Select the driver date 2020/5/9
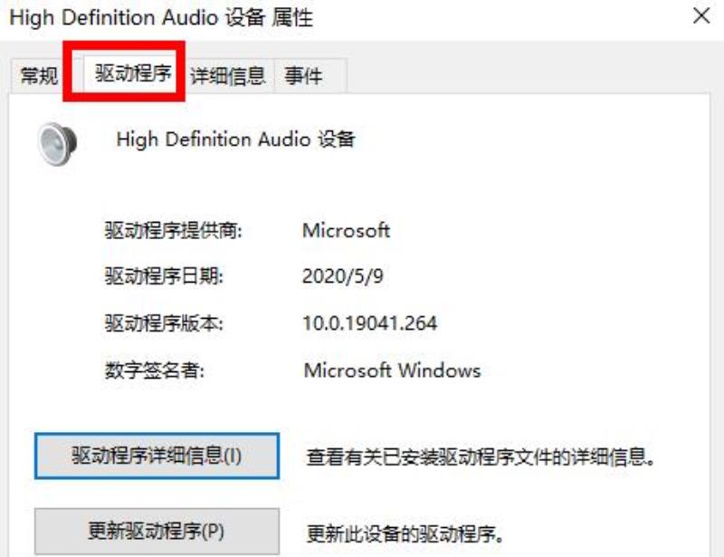The height and width of the screenshot is (557, 724). click(343, 276)
